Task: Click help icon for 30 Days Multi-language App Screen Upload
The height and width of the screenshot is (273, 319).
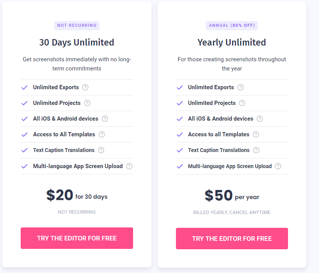Action: tap(129, 166)
